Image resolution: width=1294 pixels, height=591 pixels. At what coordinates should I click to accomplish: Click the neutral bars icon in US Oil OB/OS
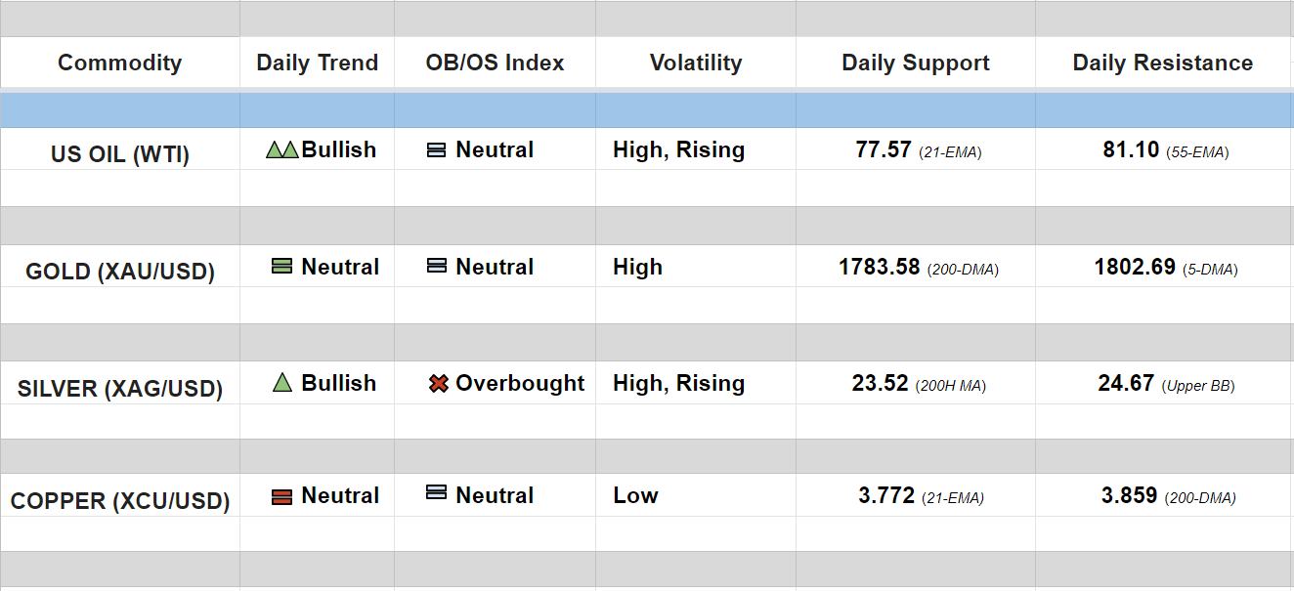tap(437, 150)
